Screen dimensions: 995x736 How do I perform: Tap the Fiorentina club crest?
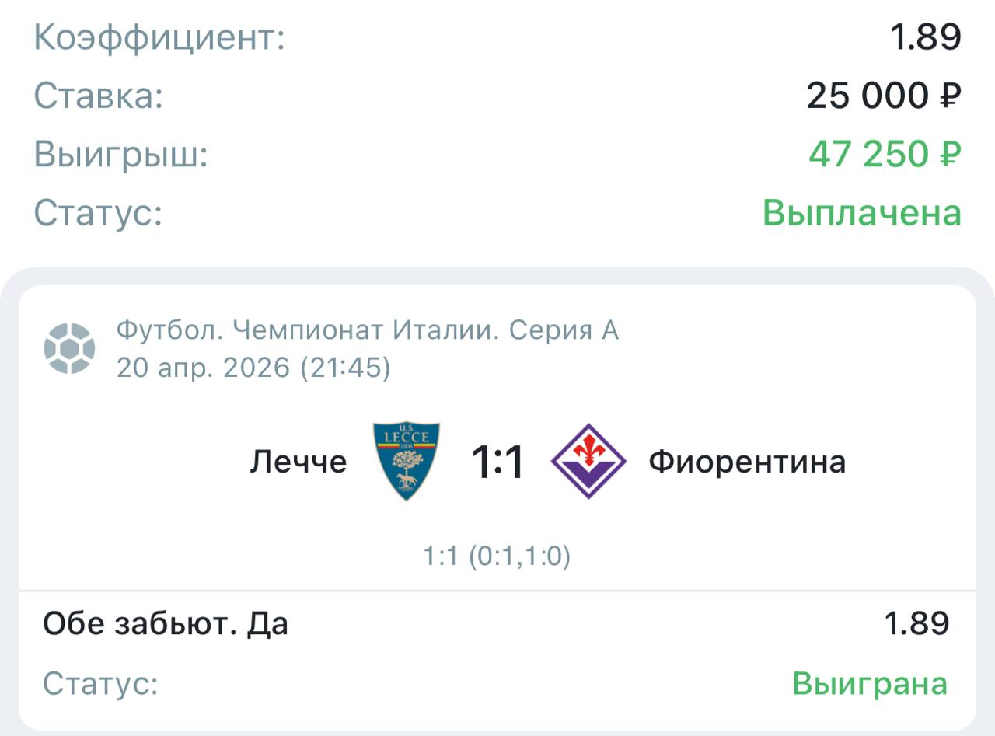tap(588, 461)
